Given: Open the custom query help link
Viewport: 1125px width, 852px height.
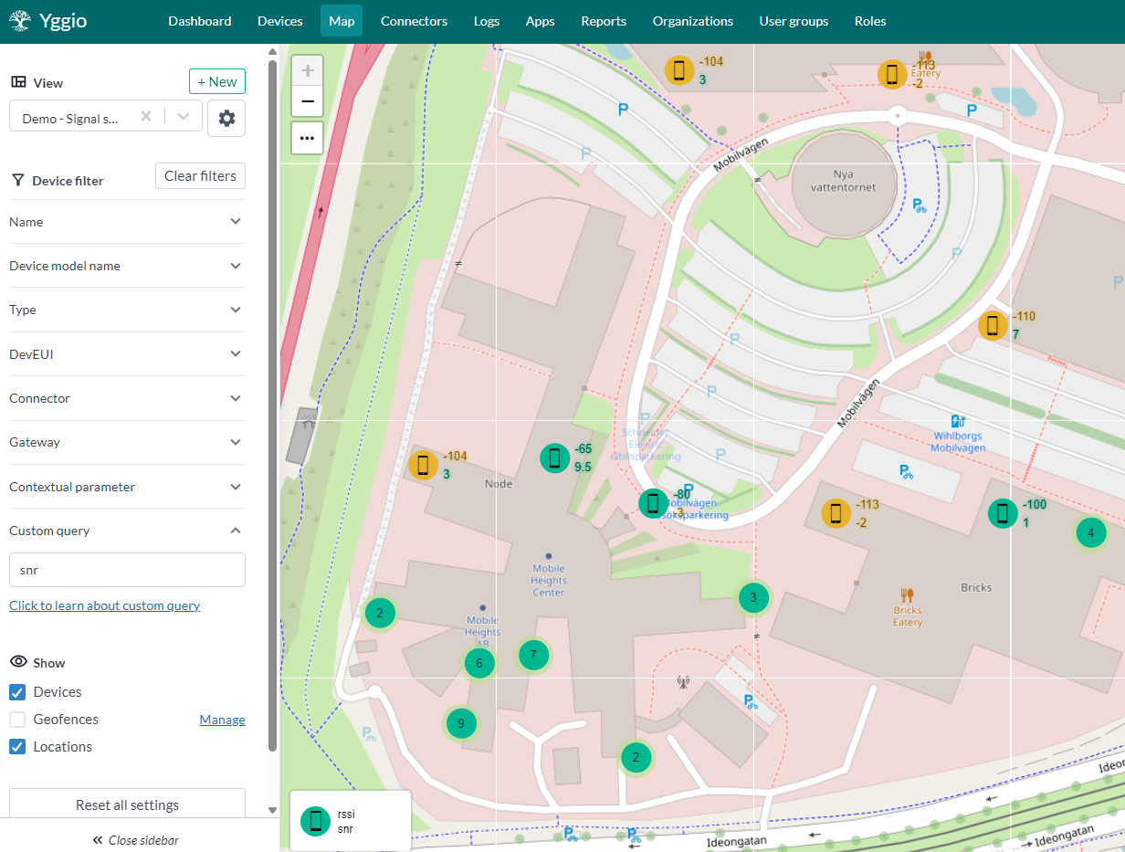Looking at the screenshot, I should pyautogui.click(x=104, y=605).
